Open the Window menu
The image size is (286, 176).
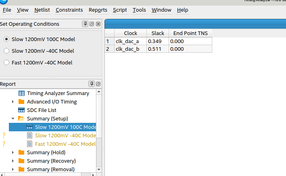point(161,10)
